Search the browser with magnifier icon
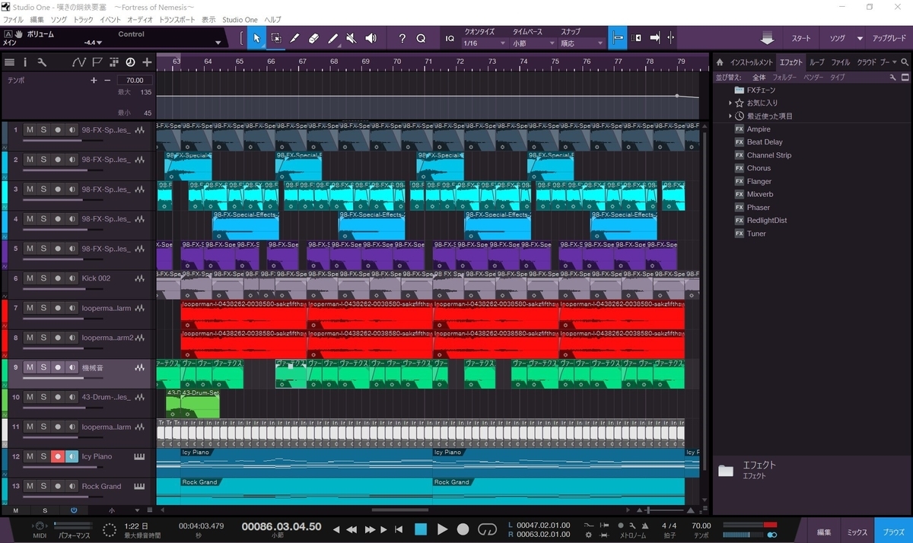This screenshot has width=913, height=543. 905,62
